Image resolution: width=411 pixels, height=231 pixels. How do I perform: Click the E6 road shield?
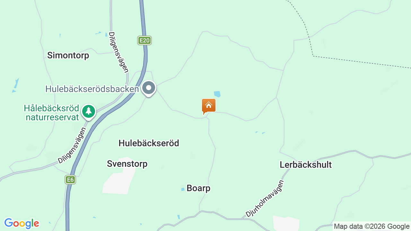coord(70,180)
